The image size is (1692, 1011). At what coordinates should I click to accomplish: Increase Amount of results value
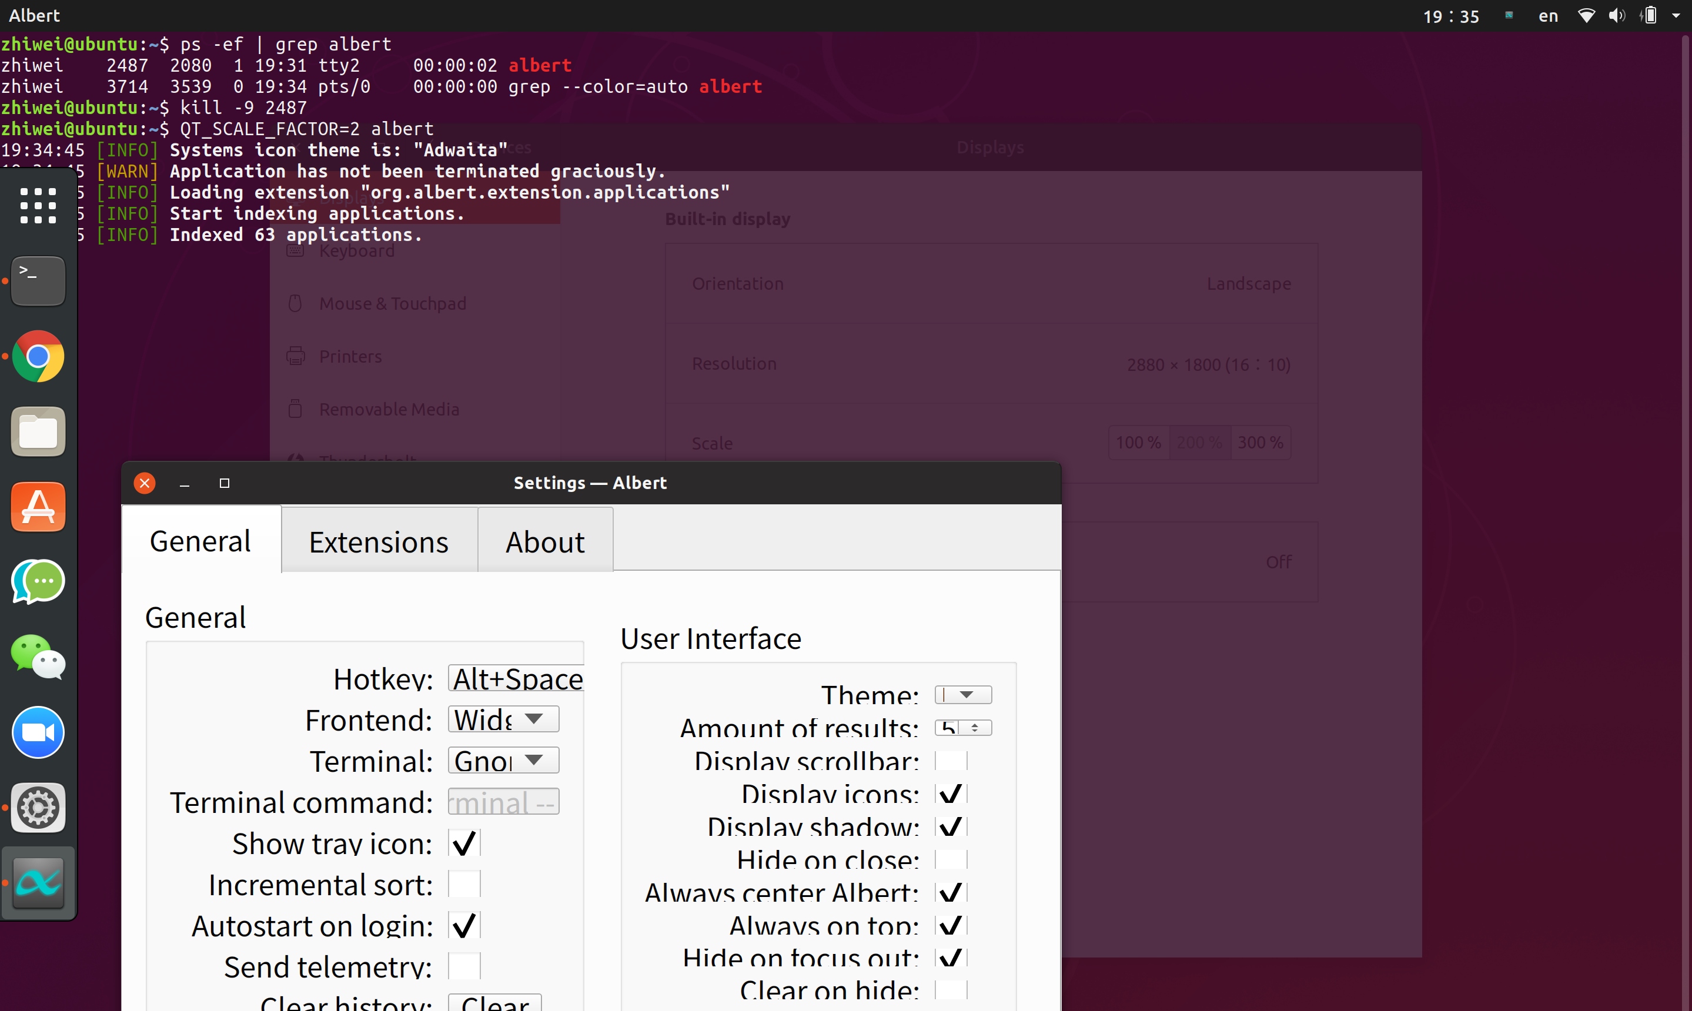[974, 724]
